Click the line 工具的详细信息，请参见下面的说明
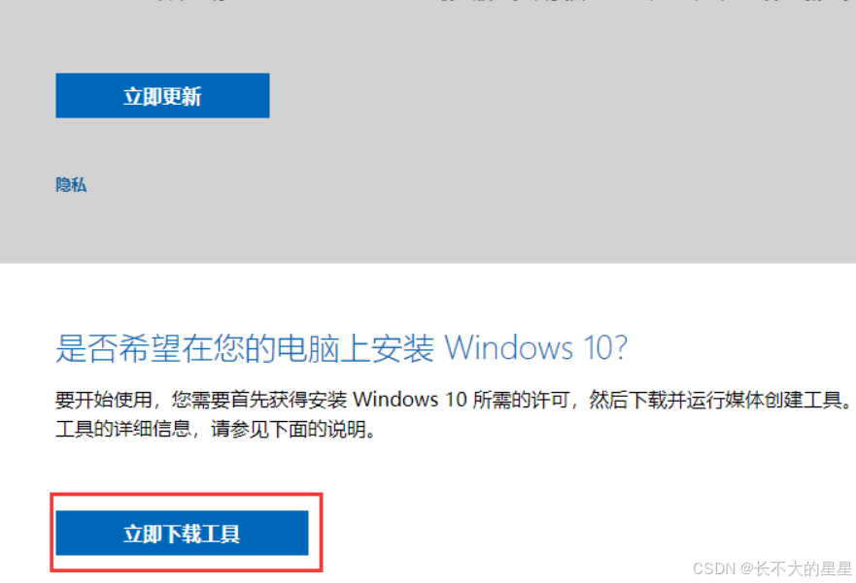 (x=216, y=429)
